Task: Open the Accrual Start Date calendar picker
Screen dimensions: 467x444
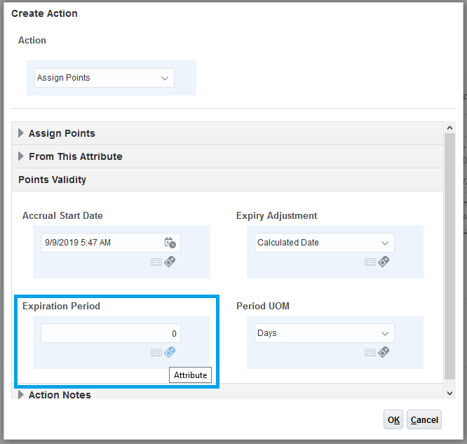Action: click(x=170, y=243)
